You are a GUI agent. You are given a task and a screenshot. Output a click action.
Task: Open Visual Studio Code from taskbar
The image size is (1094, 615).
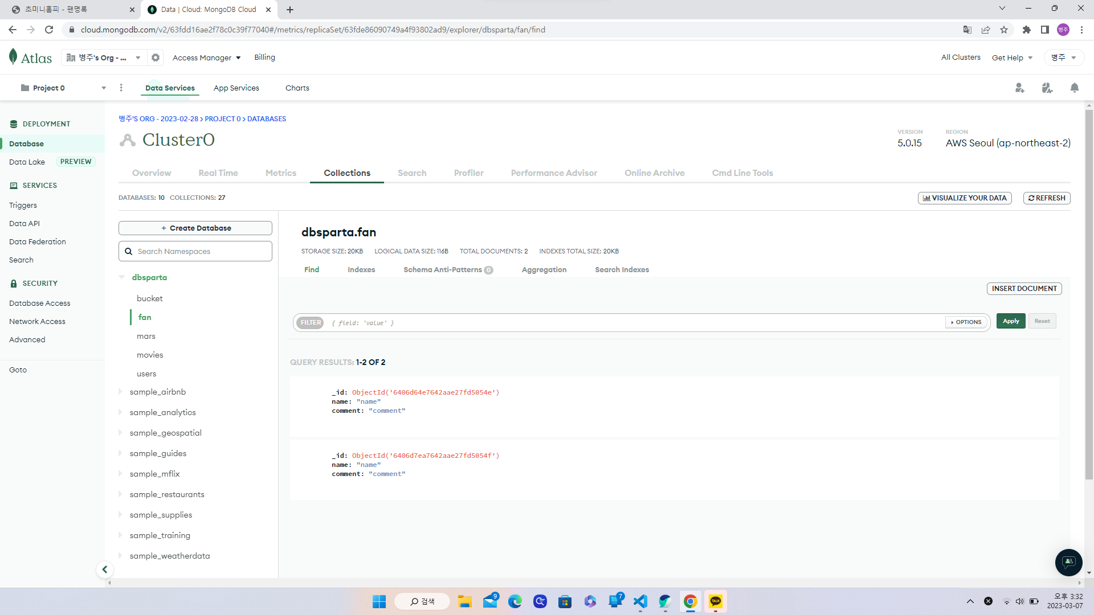pos(640,601)
